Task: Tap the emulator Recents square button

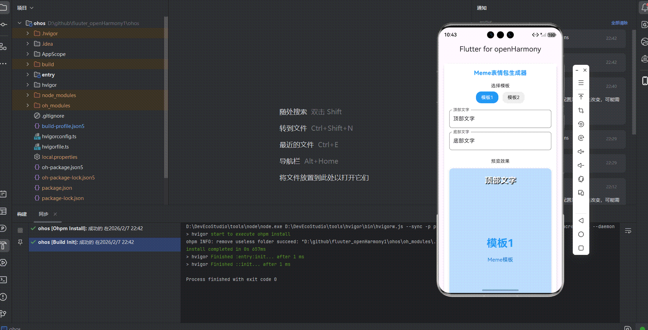Action: [581, 248]
